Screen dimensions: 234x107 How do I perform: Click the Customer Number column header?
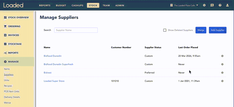coord(121,47)
